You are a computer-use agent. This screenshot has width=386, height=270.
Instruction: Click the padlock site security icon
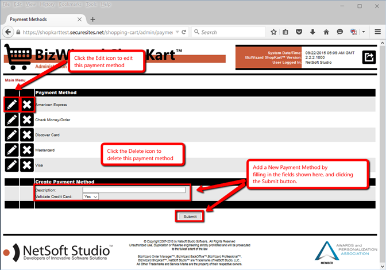tap(18, 32)
